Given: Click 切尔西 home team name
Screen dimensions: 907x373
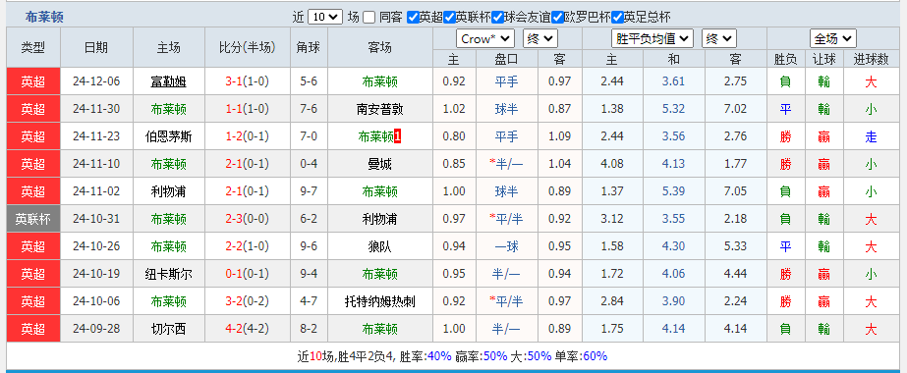Looking at the screenshot, I should [169, 329].
